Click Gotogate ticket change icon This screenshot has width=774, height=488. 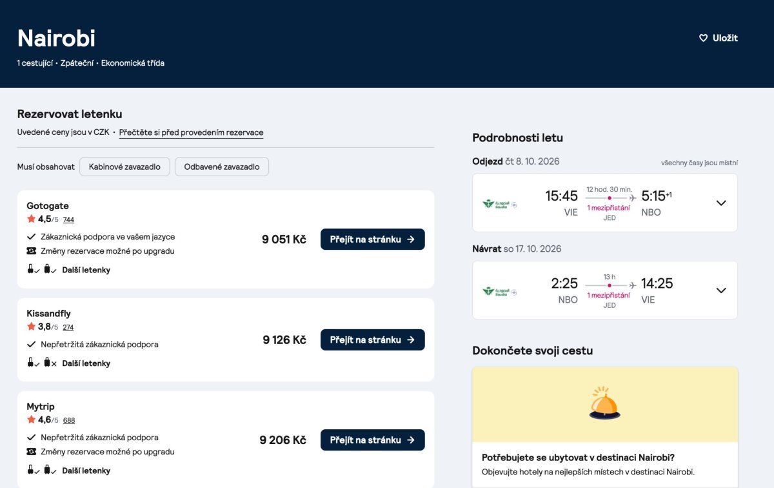click(x=31, y=251)
